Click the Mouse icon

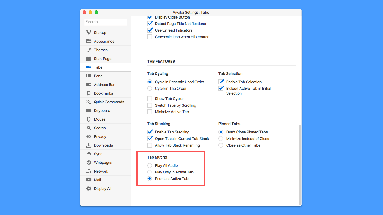(x=89, y=119)
